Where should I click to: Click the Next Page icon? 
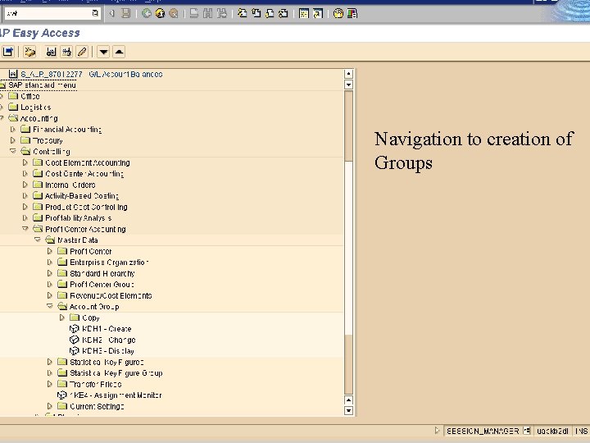[x=270, y=14]
